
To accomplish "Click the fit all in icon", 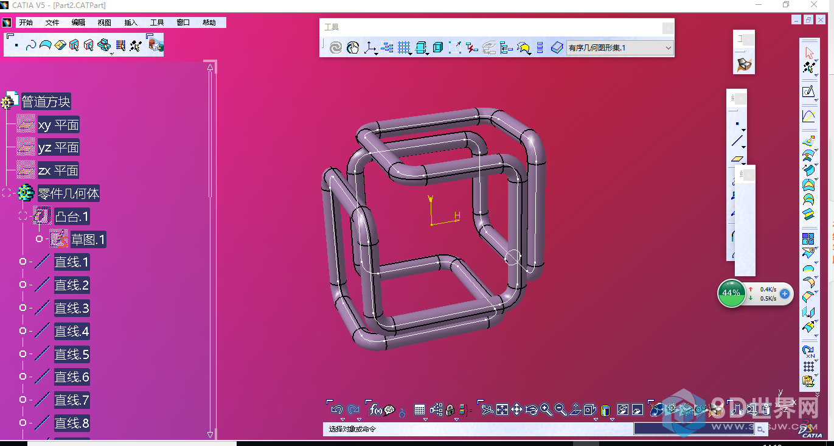I will (x=502, y=410).
